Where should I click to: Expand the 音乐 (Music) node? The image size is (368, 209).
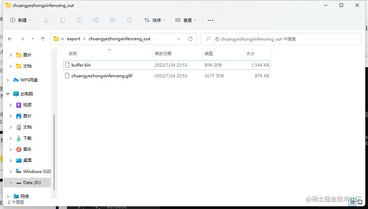coord(10,149)
